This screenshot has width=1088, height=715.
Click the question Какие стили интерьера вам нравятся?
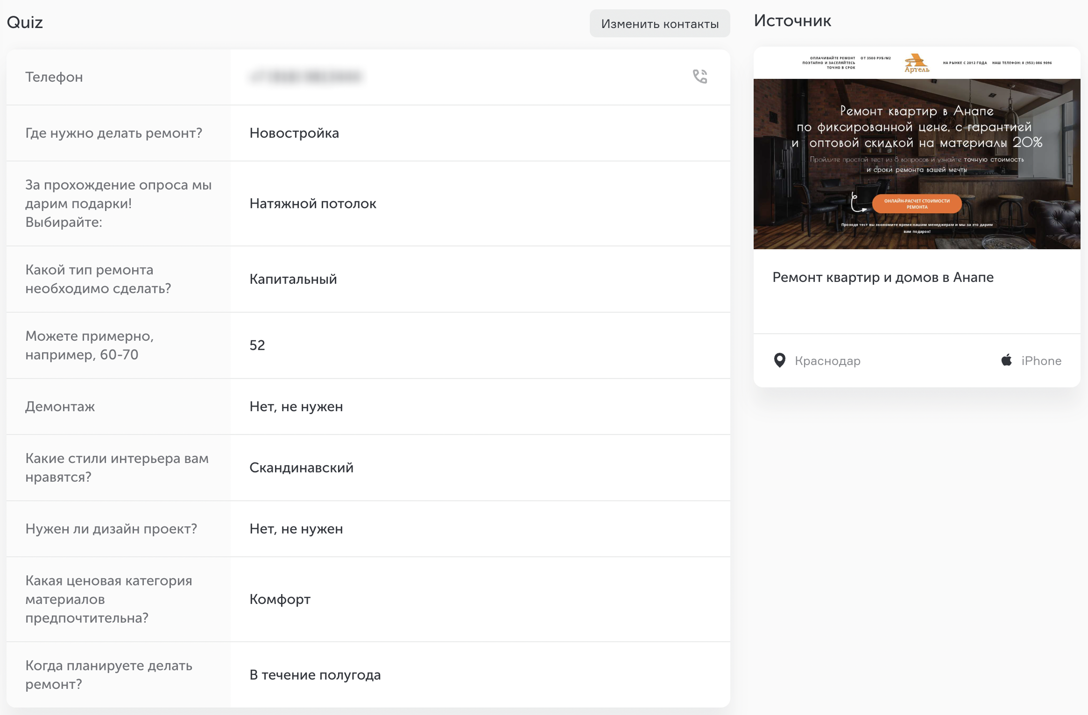coord(117,468)
